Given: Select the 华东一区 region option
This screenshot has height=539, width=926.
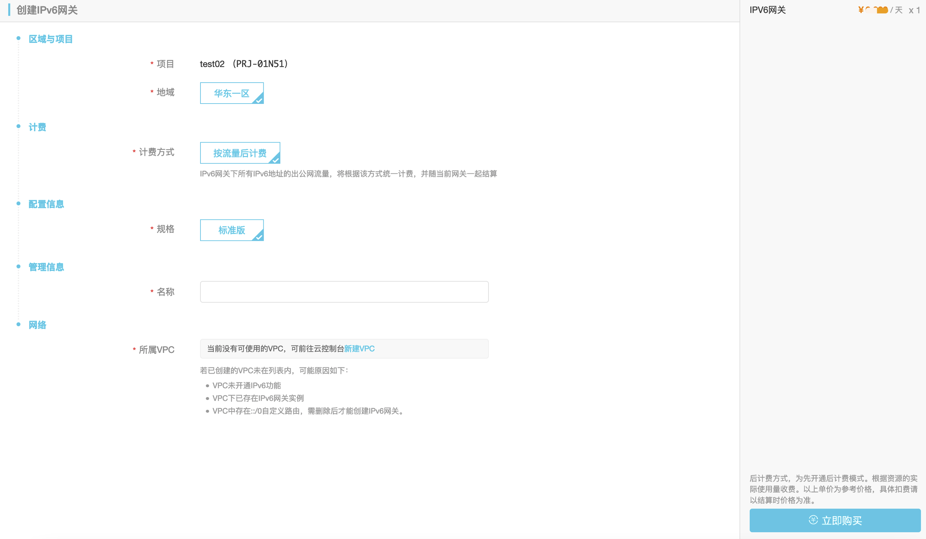Looking at the screenshot, I should 231,93.
